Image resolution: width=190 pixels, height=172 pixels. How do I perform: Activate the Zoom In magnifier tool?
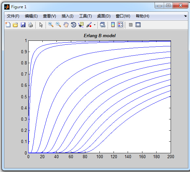[x=51, y=25]
